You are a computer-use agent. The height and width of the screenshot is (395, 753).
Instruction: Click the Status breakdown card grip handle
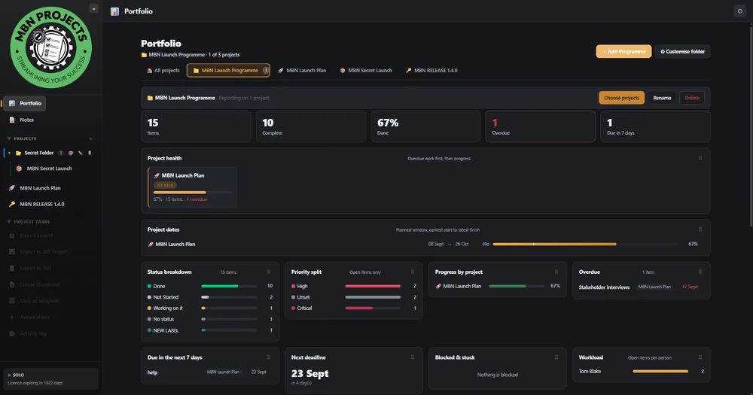(269, 272)
